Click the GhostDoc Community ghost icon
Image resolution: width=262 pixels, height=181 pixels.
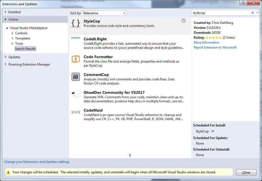75,95
